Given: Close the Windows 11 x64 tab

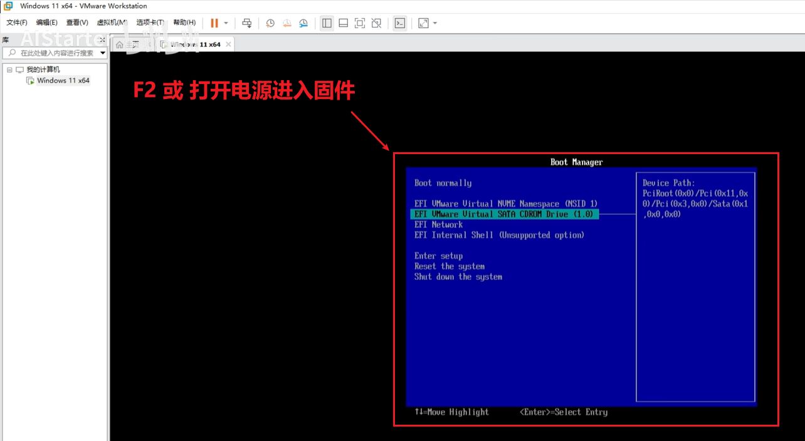Looking at the screenshot, I should (228, 44).
